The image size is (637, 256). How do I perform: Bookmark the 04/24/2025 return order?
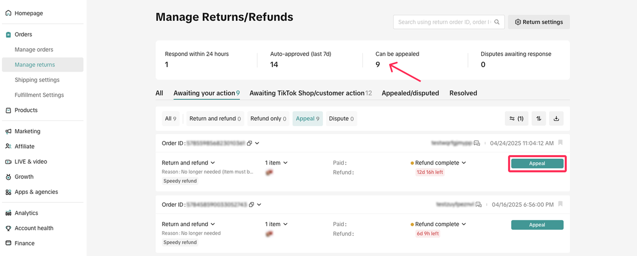pyautogui.click(x=560, y=143)
